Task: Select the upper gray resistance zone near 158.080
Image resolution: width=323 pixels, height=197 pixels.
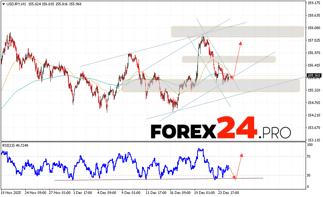Action: 237,31
